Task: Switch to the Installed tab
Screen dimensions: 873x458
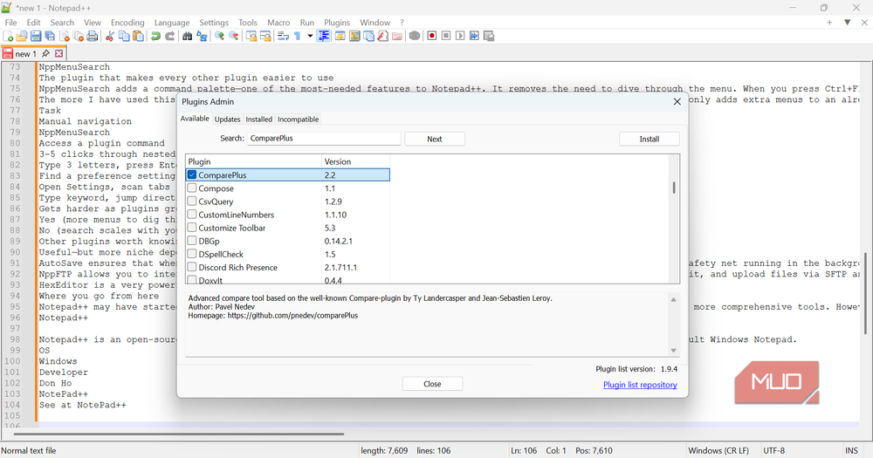Action: pos(259,120)
